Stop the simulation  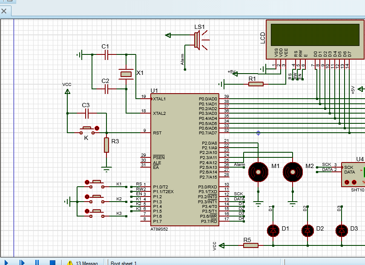point(52,262)
